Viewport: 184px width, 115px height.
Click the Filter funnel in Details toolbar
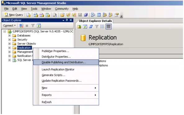point(97,27)
